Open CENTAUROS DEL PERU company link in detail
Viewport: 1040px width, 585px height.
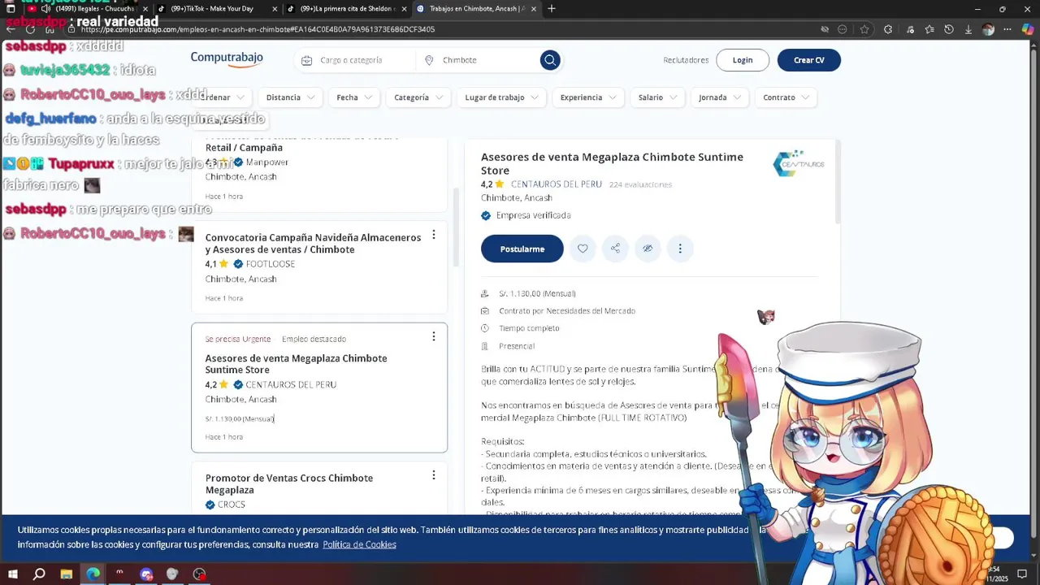(x=557, y=184)
